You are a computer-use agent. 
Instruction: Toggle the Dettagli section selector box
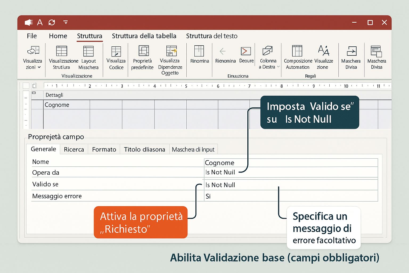(34, 93)
